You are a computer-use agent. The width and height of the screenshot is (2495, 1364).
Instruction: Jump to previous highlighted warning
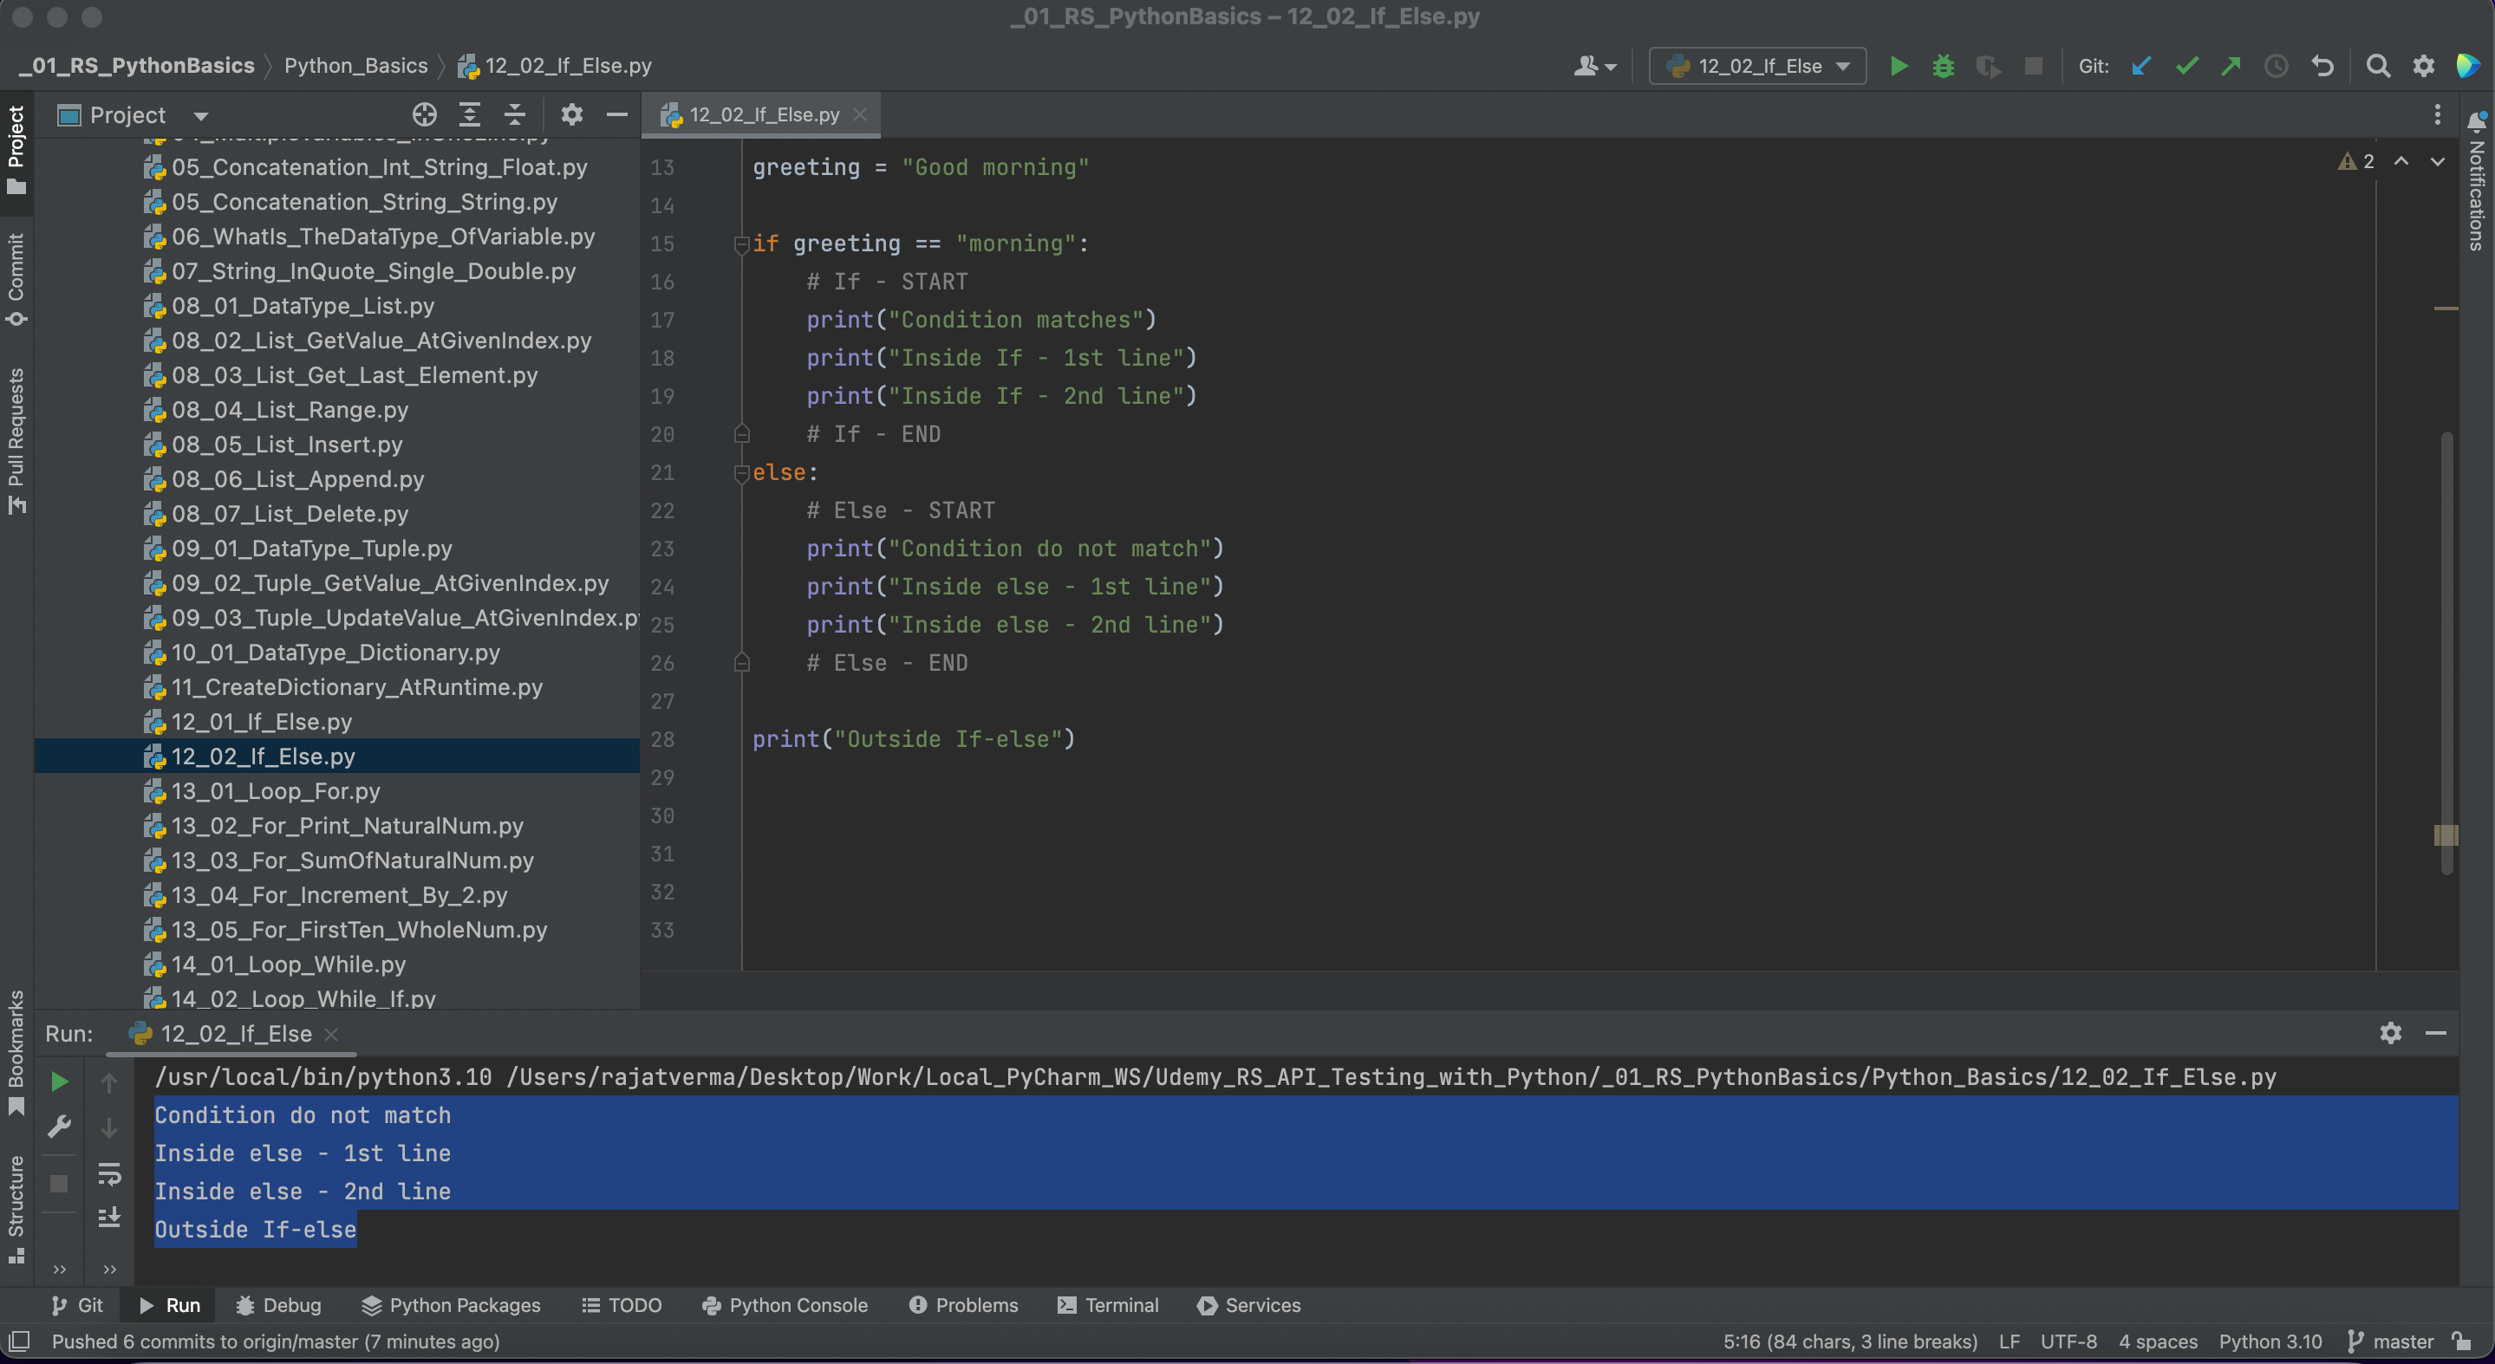pyautogui.click(x=2401, y=162)
